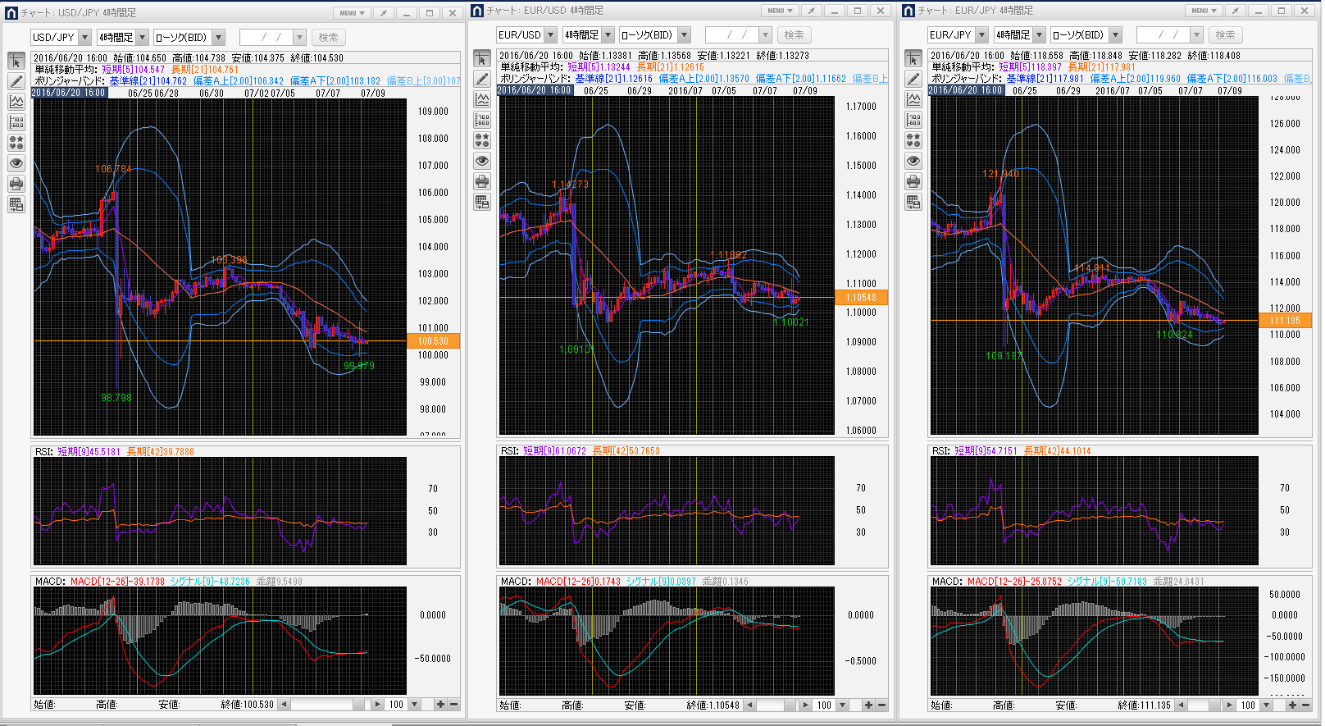This screenshot has height=726, width=1325.
Task: Print the EUR/JPY chart
Action: point(913,181)
